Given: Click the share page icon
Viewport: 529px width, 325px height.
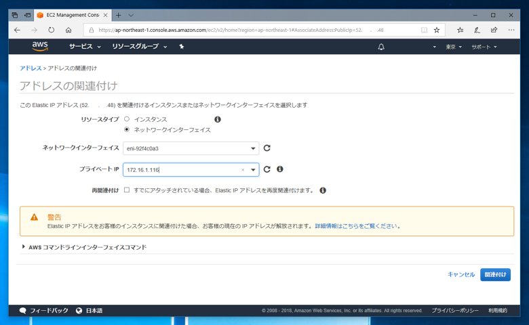Looking at the screenshot, I should tap(494, 30).
